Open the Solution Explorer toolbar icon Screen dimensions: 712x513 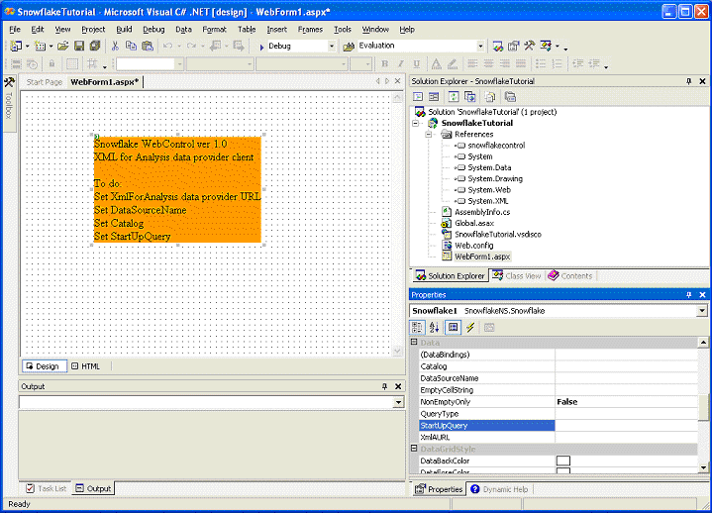point(498,46)
